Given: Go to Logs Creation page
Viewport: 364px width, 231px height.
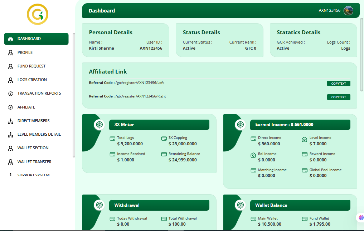Looking at the screenshot, I should click(32, 80).
